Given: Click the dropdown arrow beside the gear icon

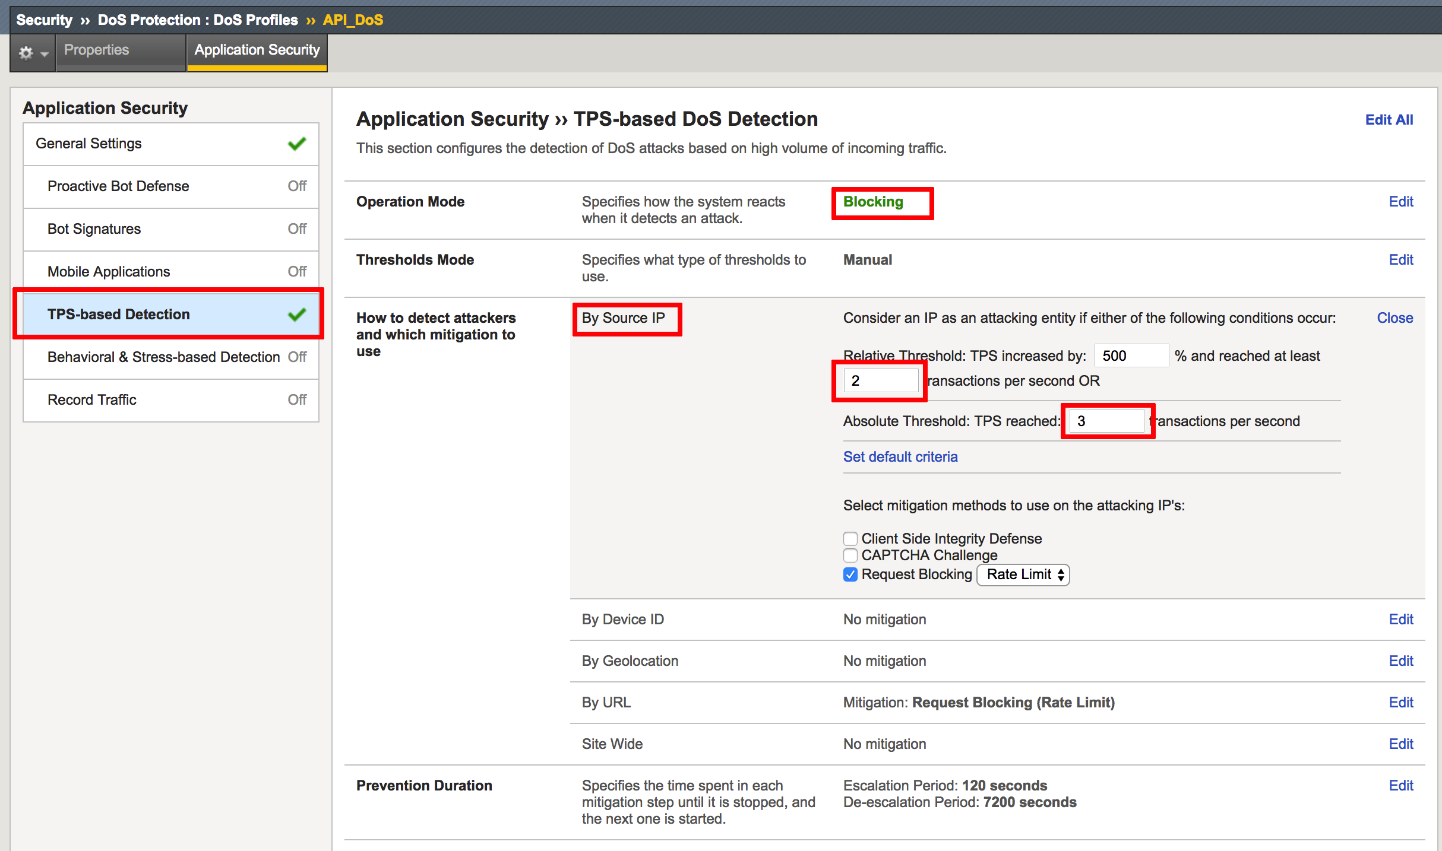Looking at the screenshot, I should coord(45,54).
